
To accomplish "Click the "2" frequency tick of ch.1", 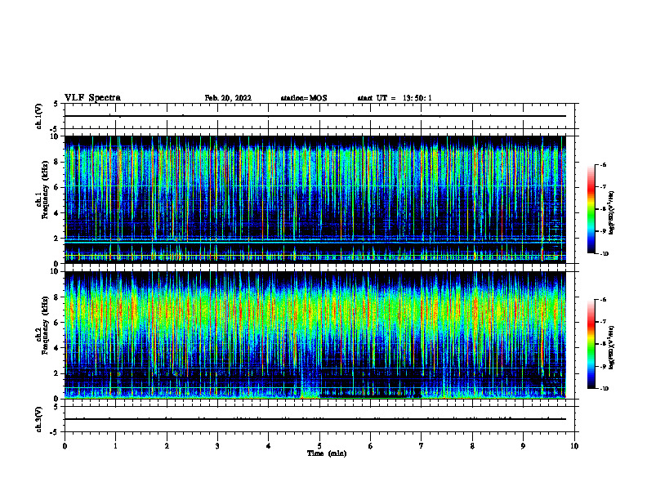I will 57,239.
